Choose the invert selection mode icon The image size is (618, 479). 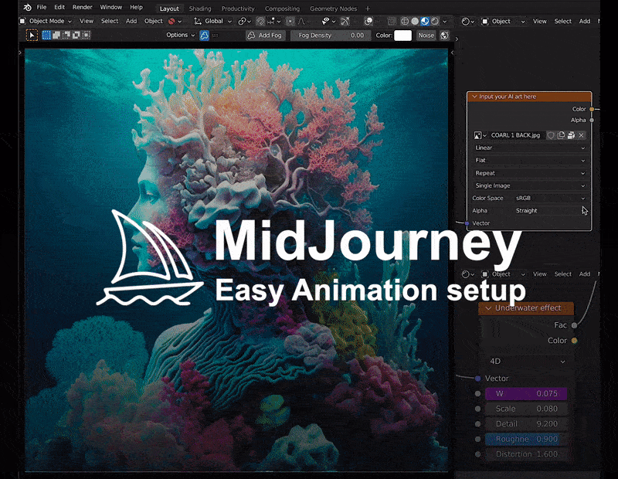[76, 35]
